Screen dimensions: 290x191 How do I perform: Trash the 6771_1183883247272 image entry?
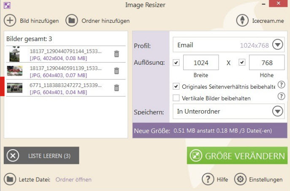(x=117, y=88)
